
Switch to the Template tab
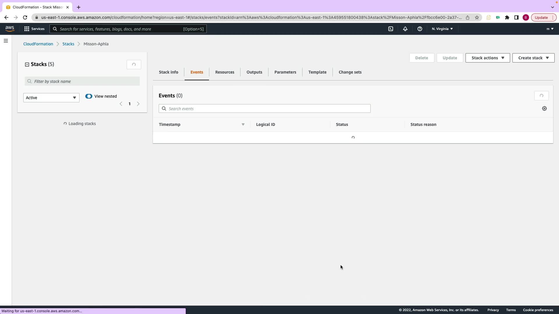[317, 72]
